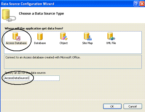Pick the Object data source icon
Image resolution: width=145 pixels, height=112 pixels.
pyautogui.click(x=64, y=36)
